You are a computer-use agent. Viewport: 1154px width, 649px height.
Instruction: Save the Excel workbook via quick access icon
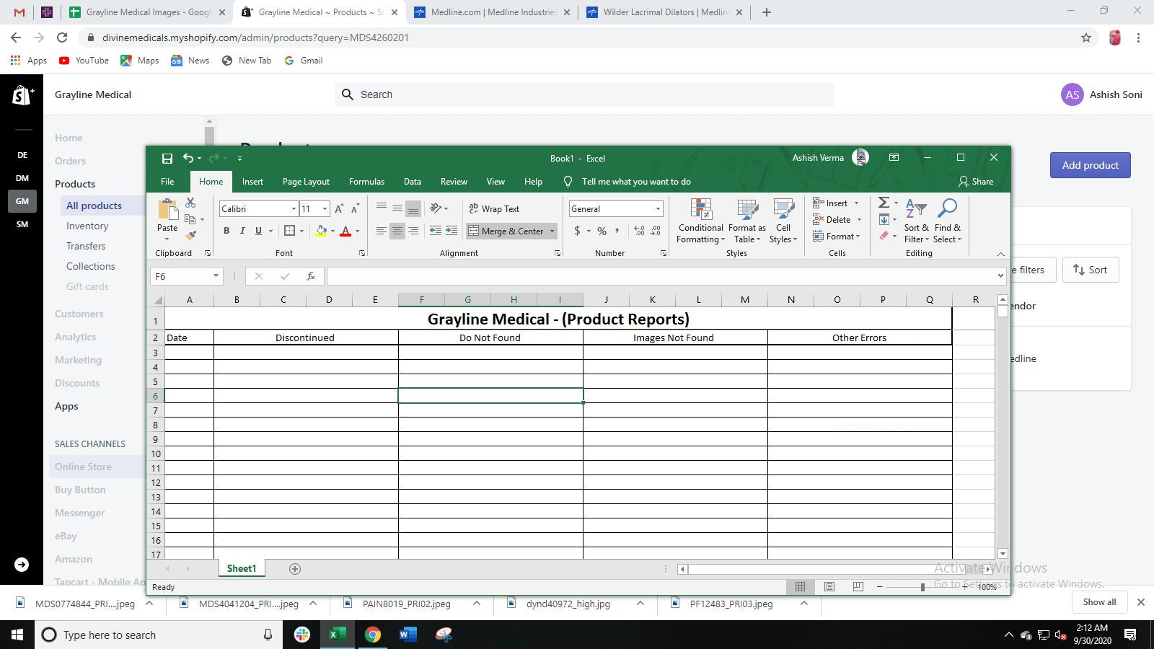click(167, 158)
